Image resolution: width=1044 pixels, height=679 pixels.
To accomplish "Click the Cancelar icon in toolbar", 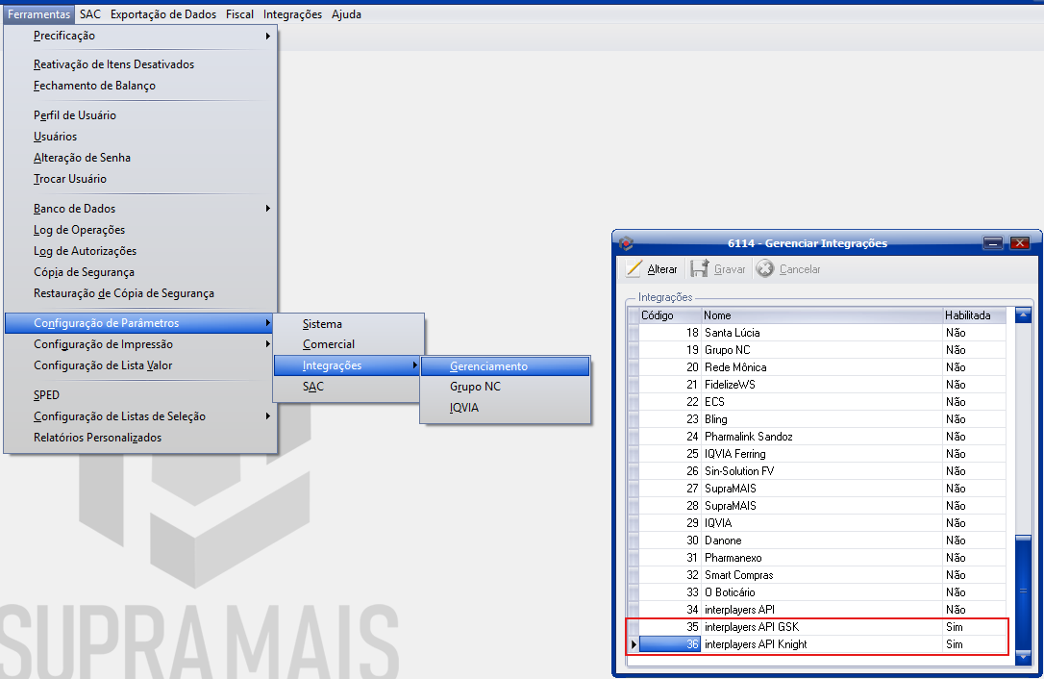I will pos(765,269).
